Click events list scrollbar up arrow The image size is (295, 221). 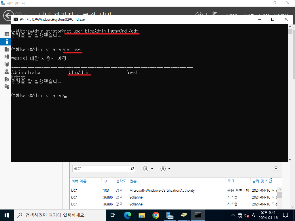coord(279,189)
